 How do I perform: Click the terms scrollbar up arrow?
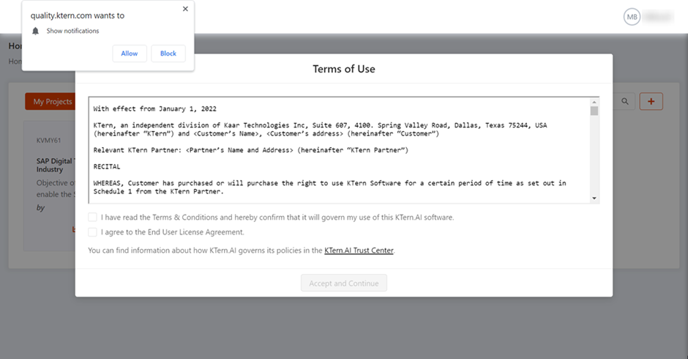click(594, 102)
